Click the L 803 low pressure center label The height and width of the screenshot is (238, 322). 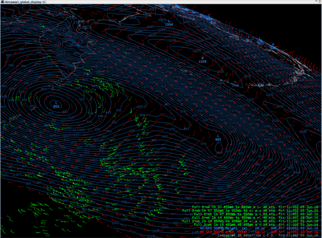(56, 104)
